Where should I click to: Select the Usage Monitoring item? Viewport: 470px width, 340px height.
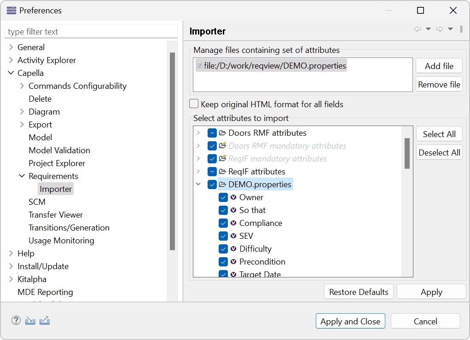pos(61,240)
